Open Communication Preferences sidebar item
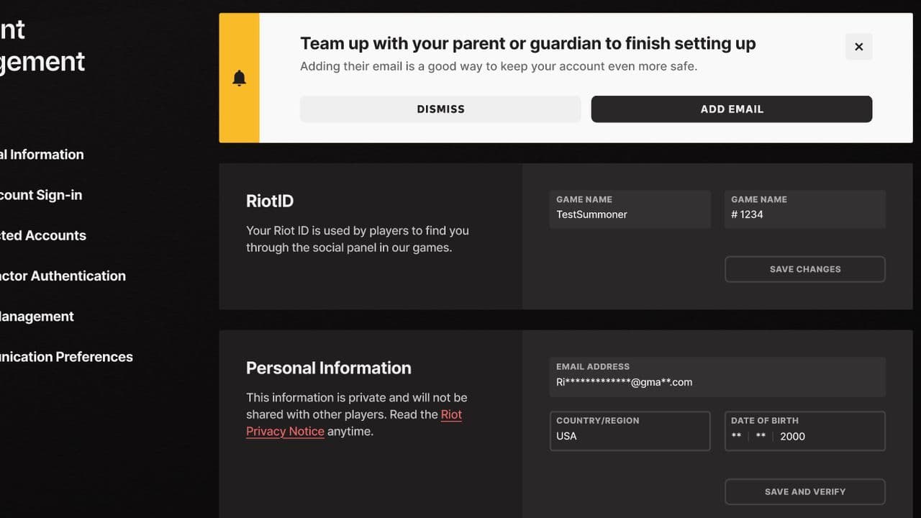Viewport: 921px width, 518px height. 66,357
